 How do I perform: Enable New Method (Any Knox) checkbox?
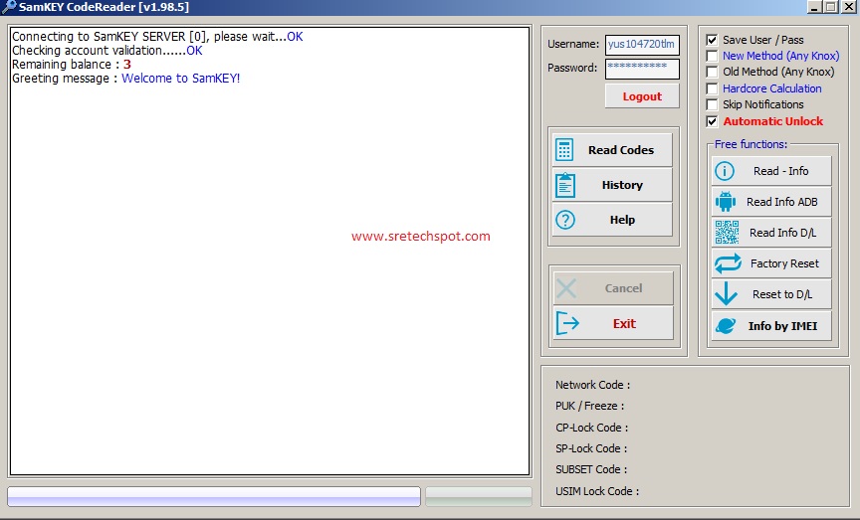(x=712, y=56)
